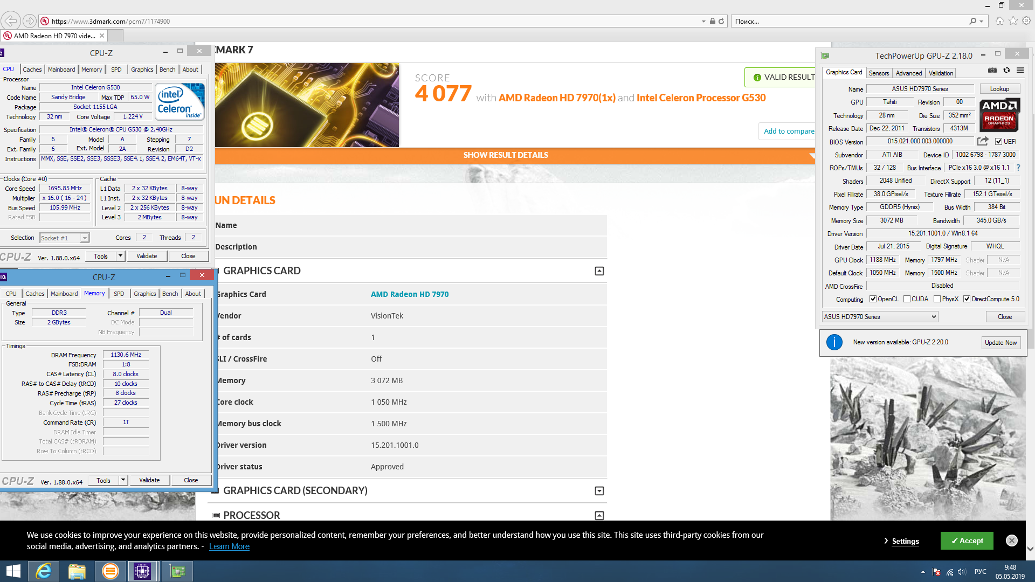
Task: Click Bus Interface question mark
Action: point(1018,168)
